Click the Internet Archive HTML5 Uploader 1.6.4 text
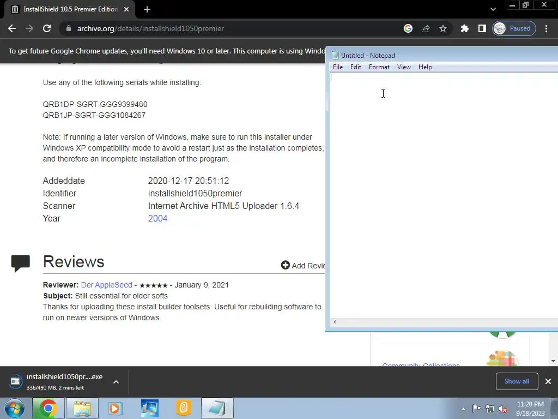The image size is (558, 419). click(223, 206)
